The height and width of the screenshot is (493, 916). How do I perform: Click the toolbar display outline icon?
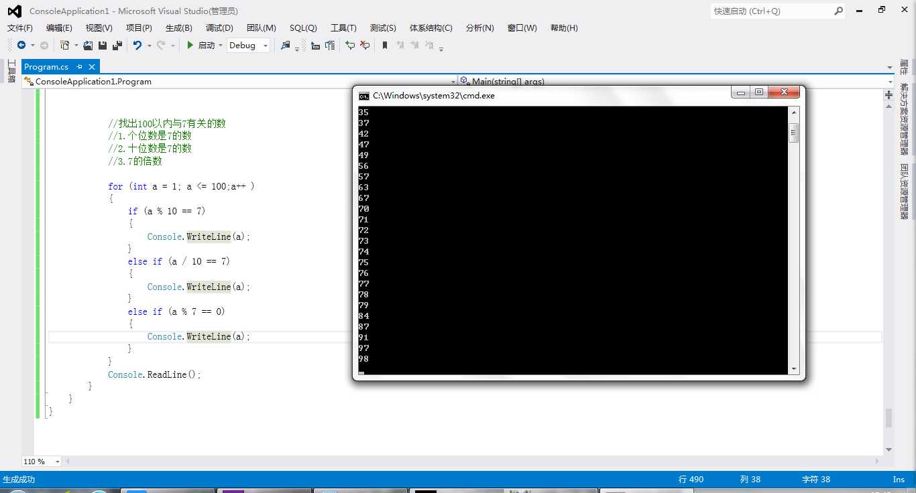pyautogui.click(x=315, y=45)
